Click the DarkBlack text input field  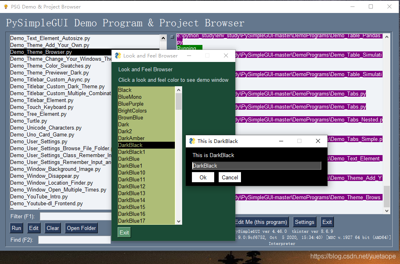256,166
